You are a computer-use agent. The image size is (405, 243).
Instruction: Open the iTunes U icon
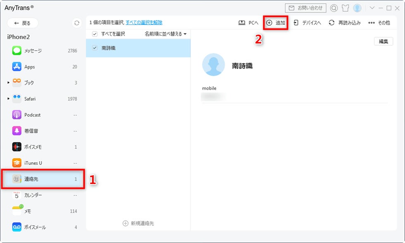coord(17,163)
